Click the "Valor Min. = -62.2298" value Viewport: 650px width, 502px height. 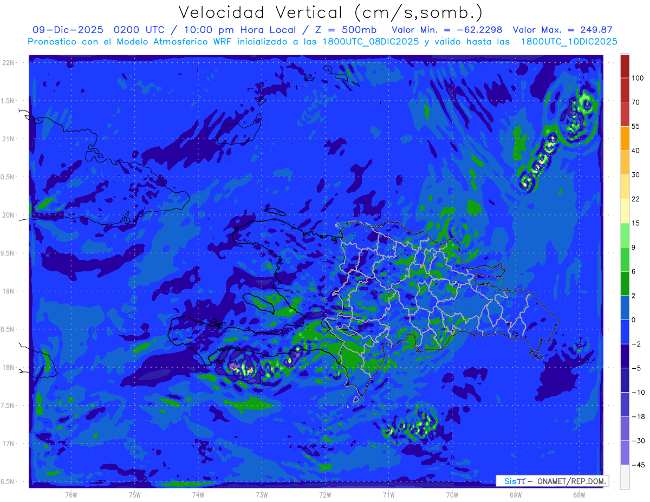(447, 30)
